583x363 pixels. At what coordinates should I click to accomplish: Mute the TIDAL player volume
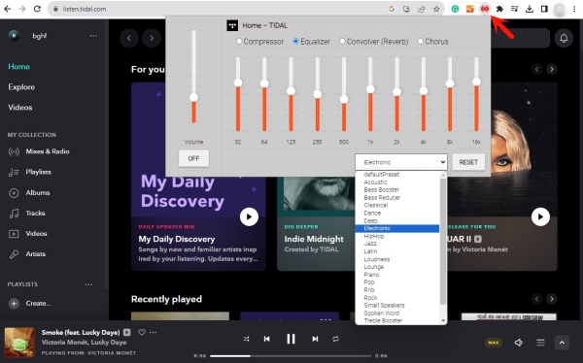pos(518,343)
